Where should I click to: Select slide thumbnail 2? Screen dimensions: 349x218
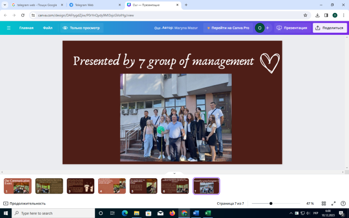(x=49, y=186)
